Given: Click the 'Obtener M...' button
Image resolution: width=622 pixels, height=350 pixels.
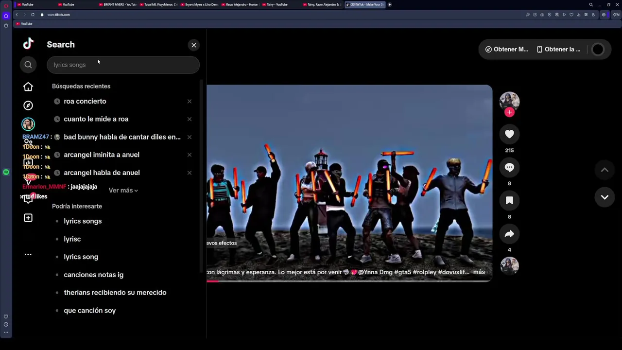Looking at the screenshot, I should click(506, 49).
